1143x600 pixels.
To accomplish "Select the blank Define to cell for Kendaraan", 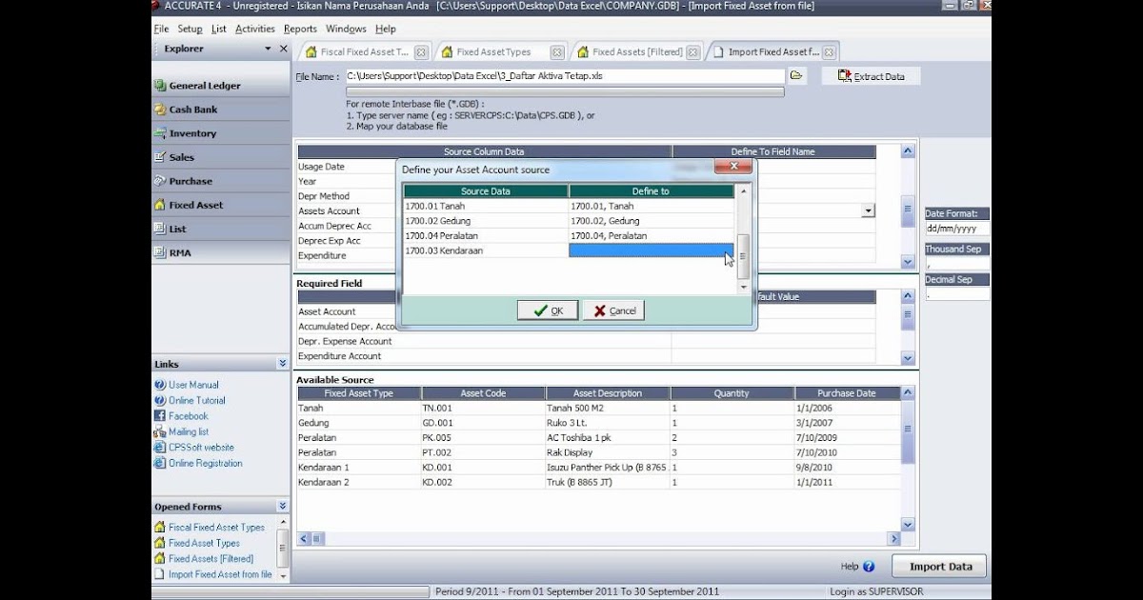I will [x=652, y=250].
